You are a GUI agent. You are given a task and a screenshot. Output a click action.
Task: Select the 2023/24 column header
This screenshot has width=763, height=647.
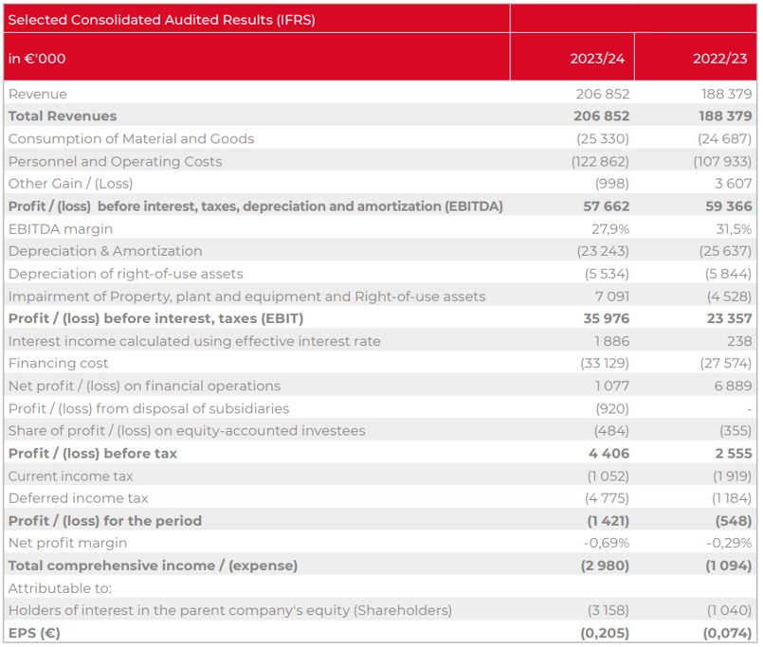pyautogui.click(x=597, y=59)
